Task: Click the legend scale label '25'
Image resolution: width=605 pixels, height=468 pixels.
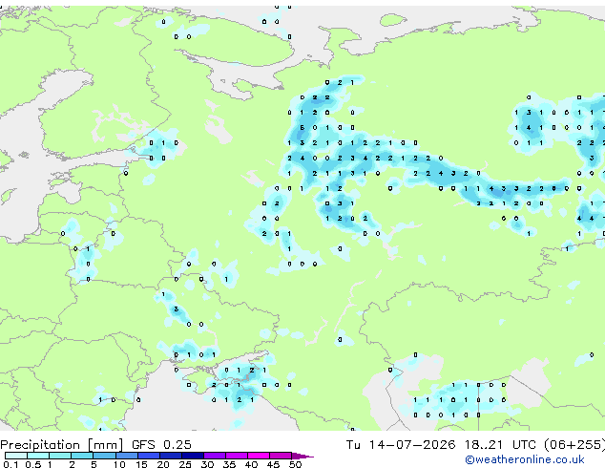Action: point(185,464)
